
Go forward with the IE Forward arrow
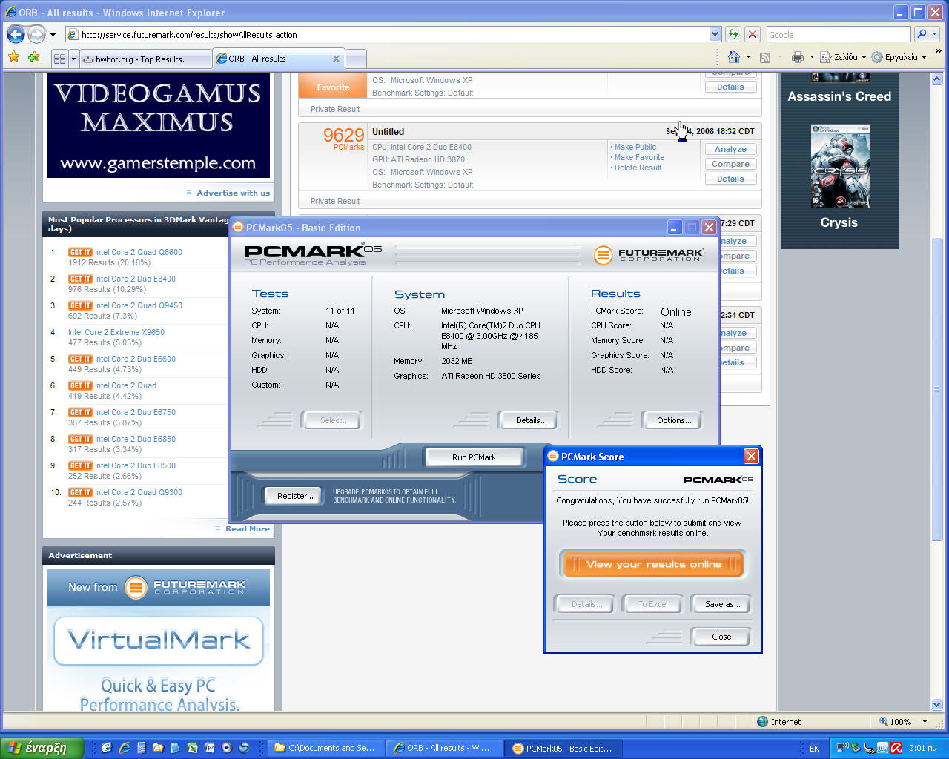click(36, 34)
